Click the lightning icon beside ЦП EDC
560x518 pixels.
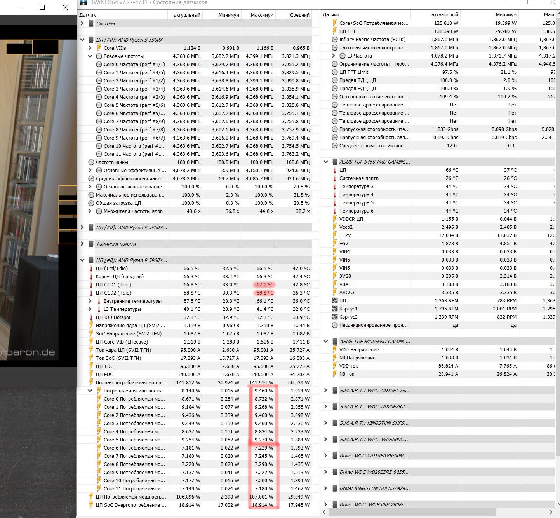coord(91,374)
